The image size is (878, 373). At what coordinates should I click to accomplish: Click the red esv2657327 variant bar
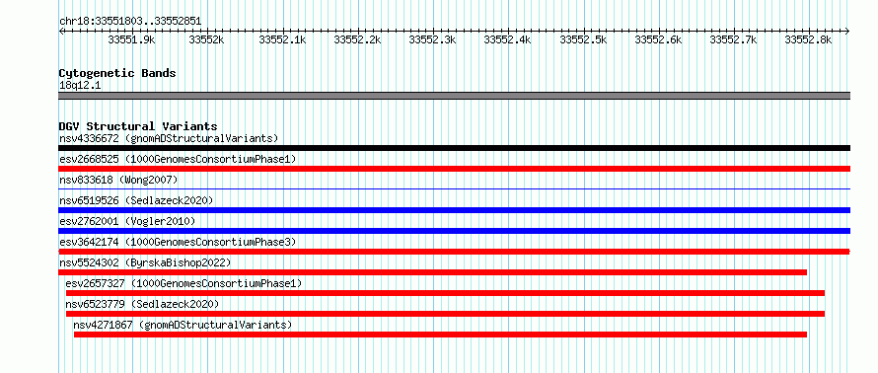tap(445, 293)
